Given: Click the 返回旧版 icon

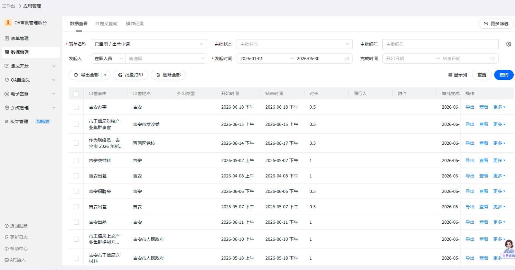Looking at the screenshot, I should tap(6, 226).
